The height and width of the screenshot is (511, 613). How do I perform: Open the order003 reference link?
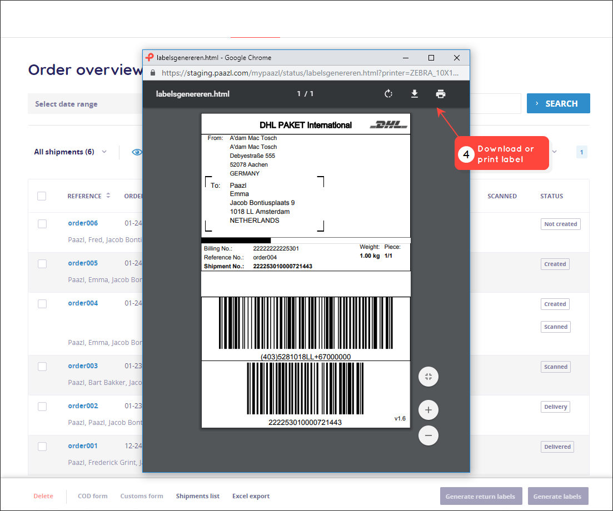(x=83, y=365)
